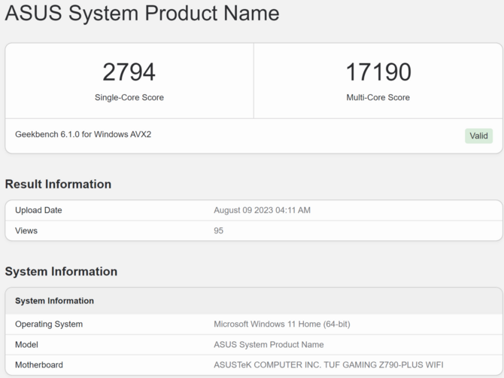Click the Multi-Core Score label

pos(378,97)
